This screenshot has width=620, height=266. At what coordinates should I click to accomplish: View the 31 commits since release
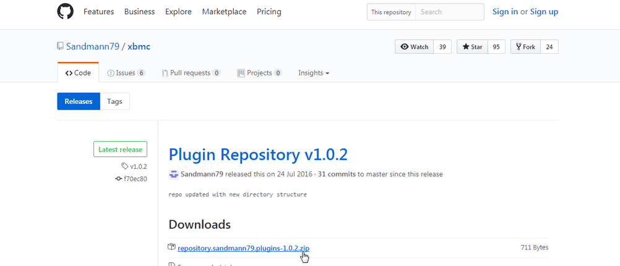tap(337, 174)
